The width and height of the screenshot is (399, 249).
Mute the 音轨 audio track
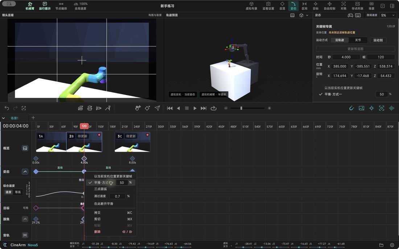coord(25,235)
